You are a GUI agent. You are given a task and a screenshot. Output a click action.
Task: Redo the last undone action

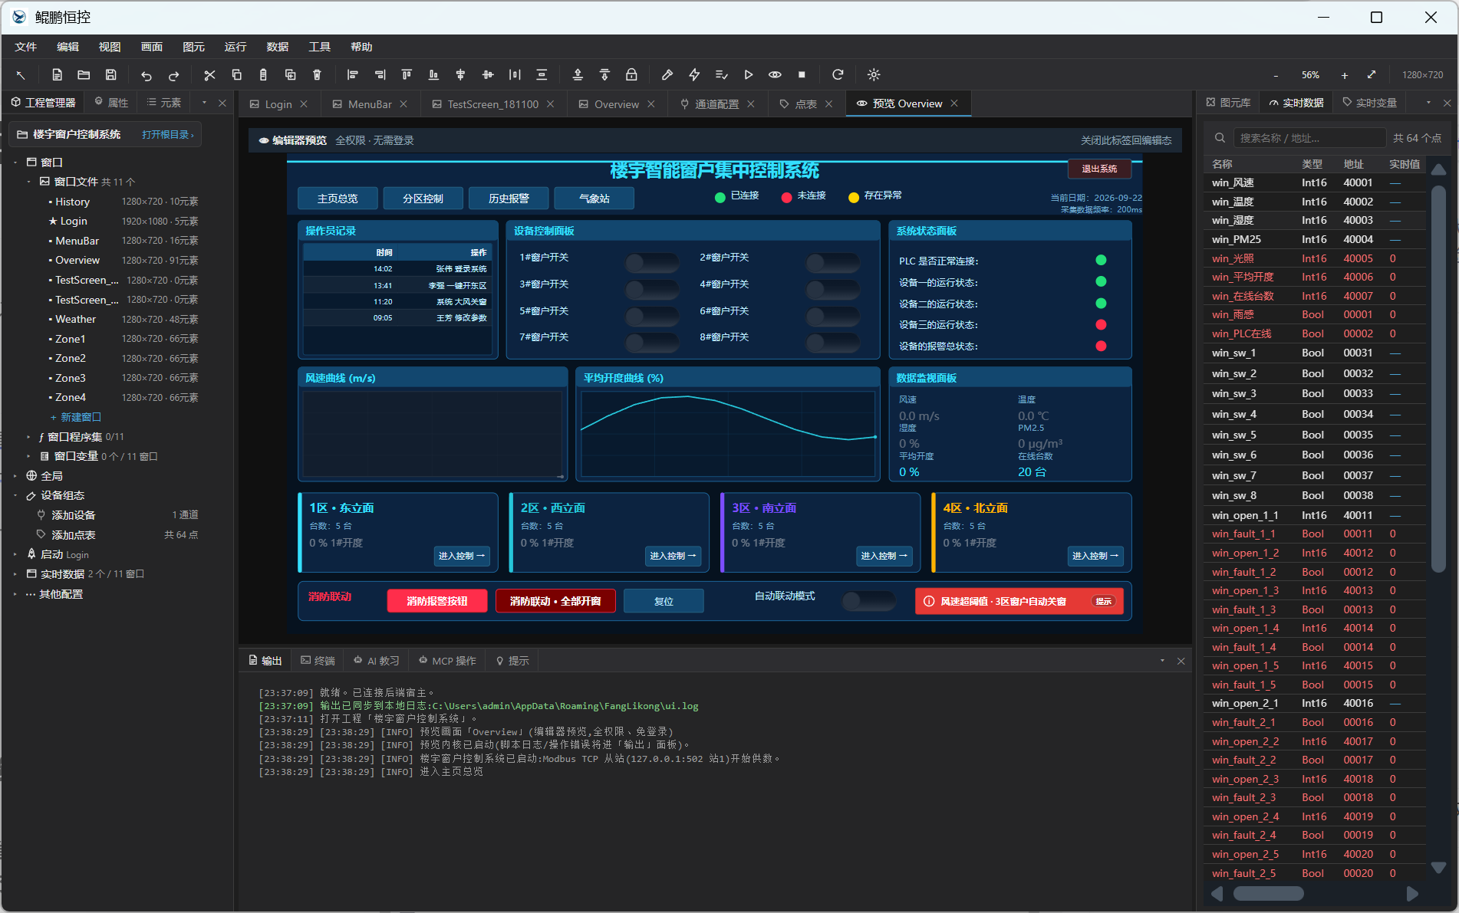click(174, 75)
